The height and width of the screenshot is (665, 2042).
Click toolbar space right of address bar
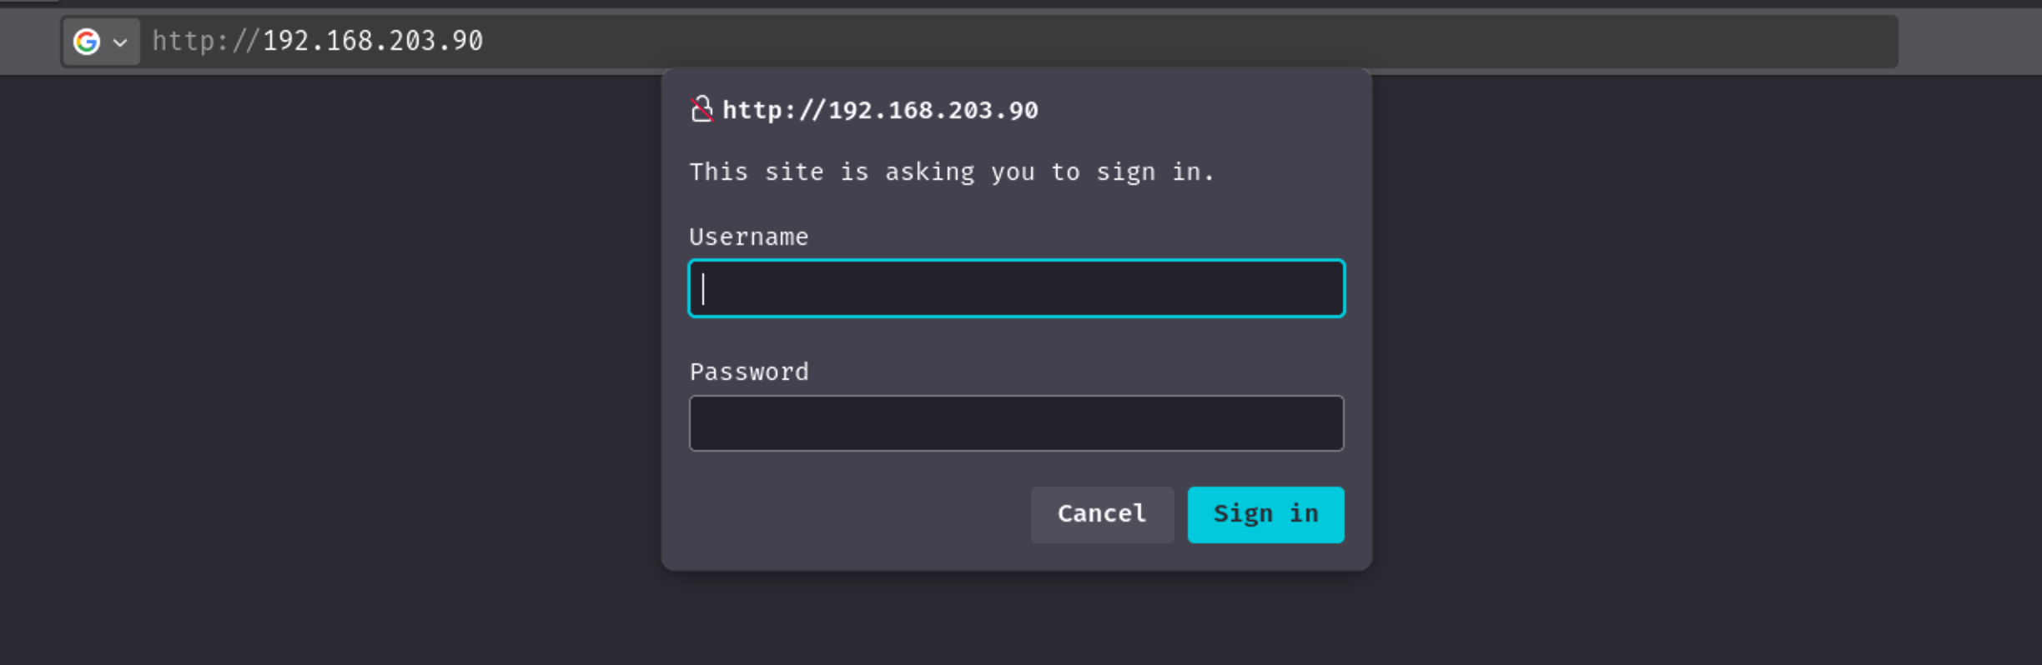[x=1969, y=42]
